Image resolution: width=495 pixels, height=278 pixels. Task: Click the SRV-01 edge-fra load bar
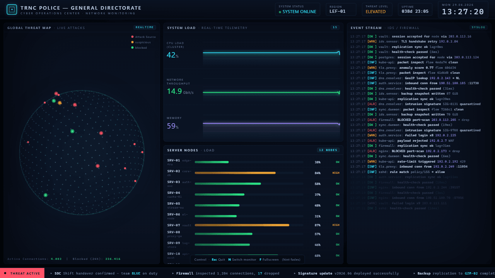pos(249,162)
